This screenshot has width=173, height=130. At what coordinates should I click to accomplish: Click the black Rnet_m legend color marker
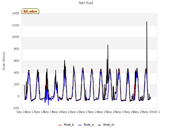[99, 125]
